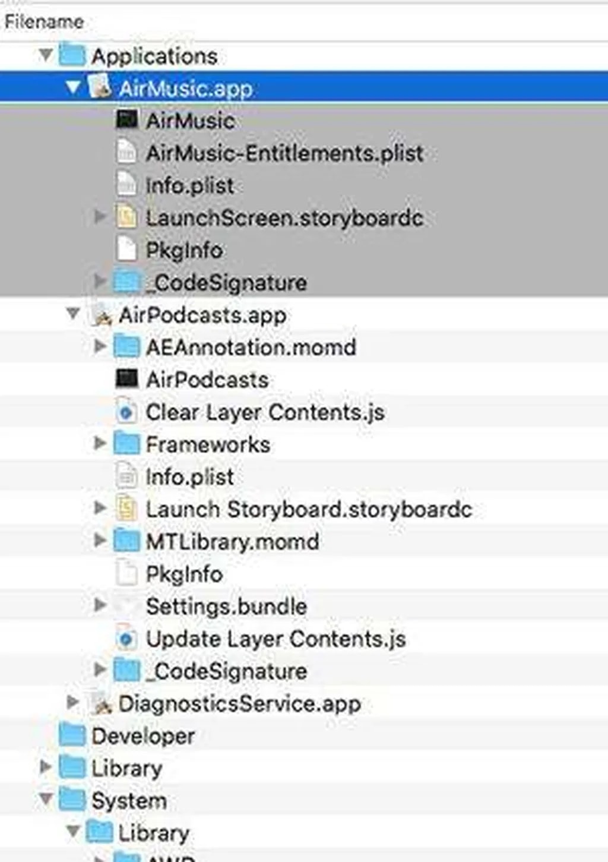The image size is (608, 862).
Task: Click the AirPodcasts.app application icon
Action: [x=102, y=315]
